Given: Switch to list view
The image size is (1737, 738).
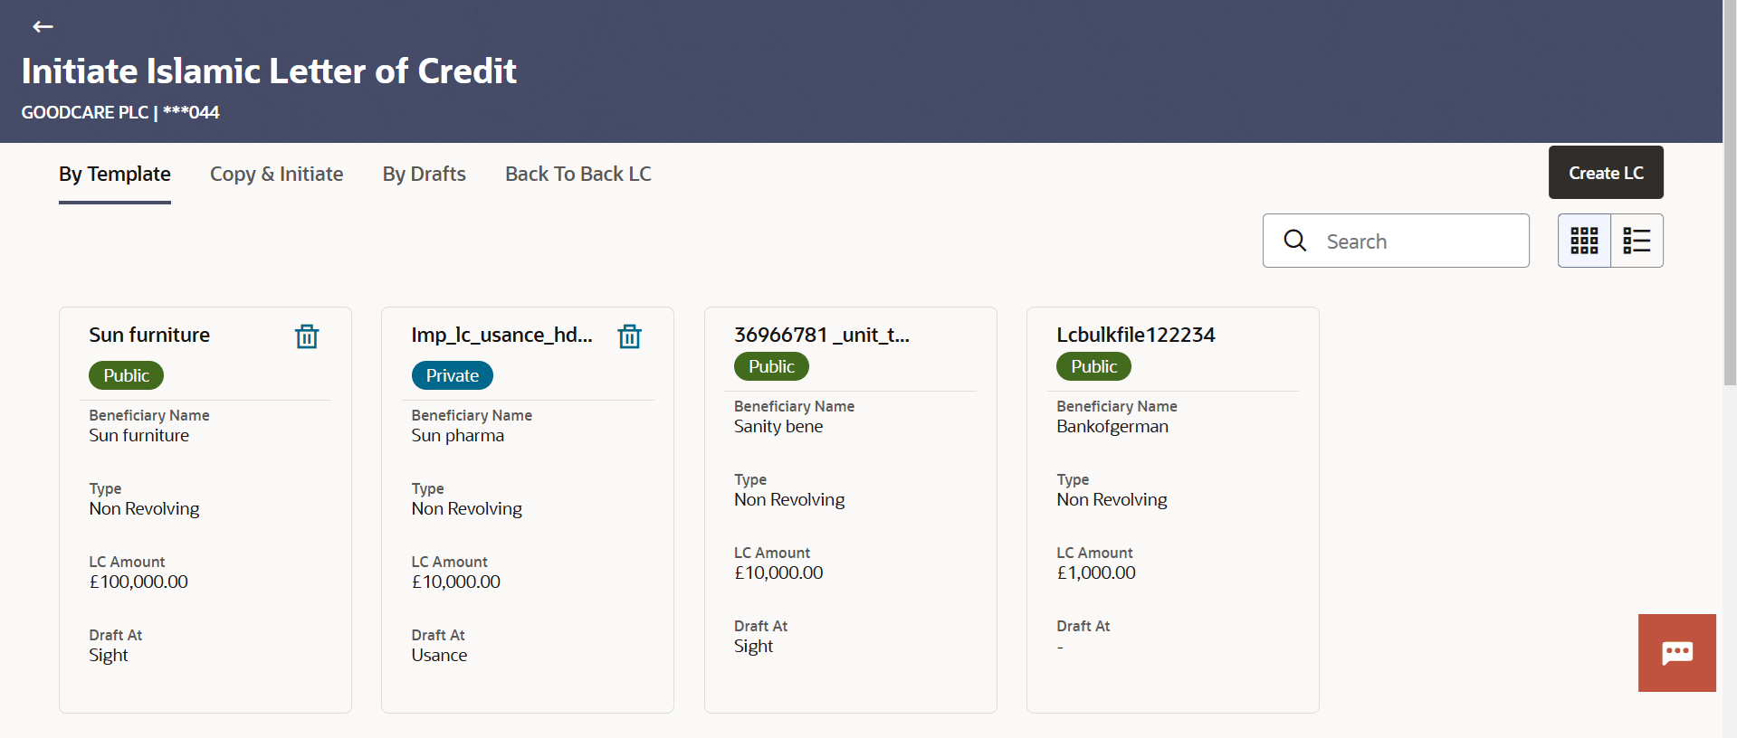Looking at the screenshot, I should coord(1637,241).
